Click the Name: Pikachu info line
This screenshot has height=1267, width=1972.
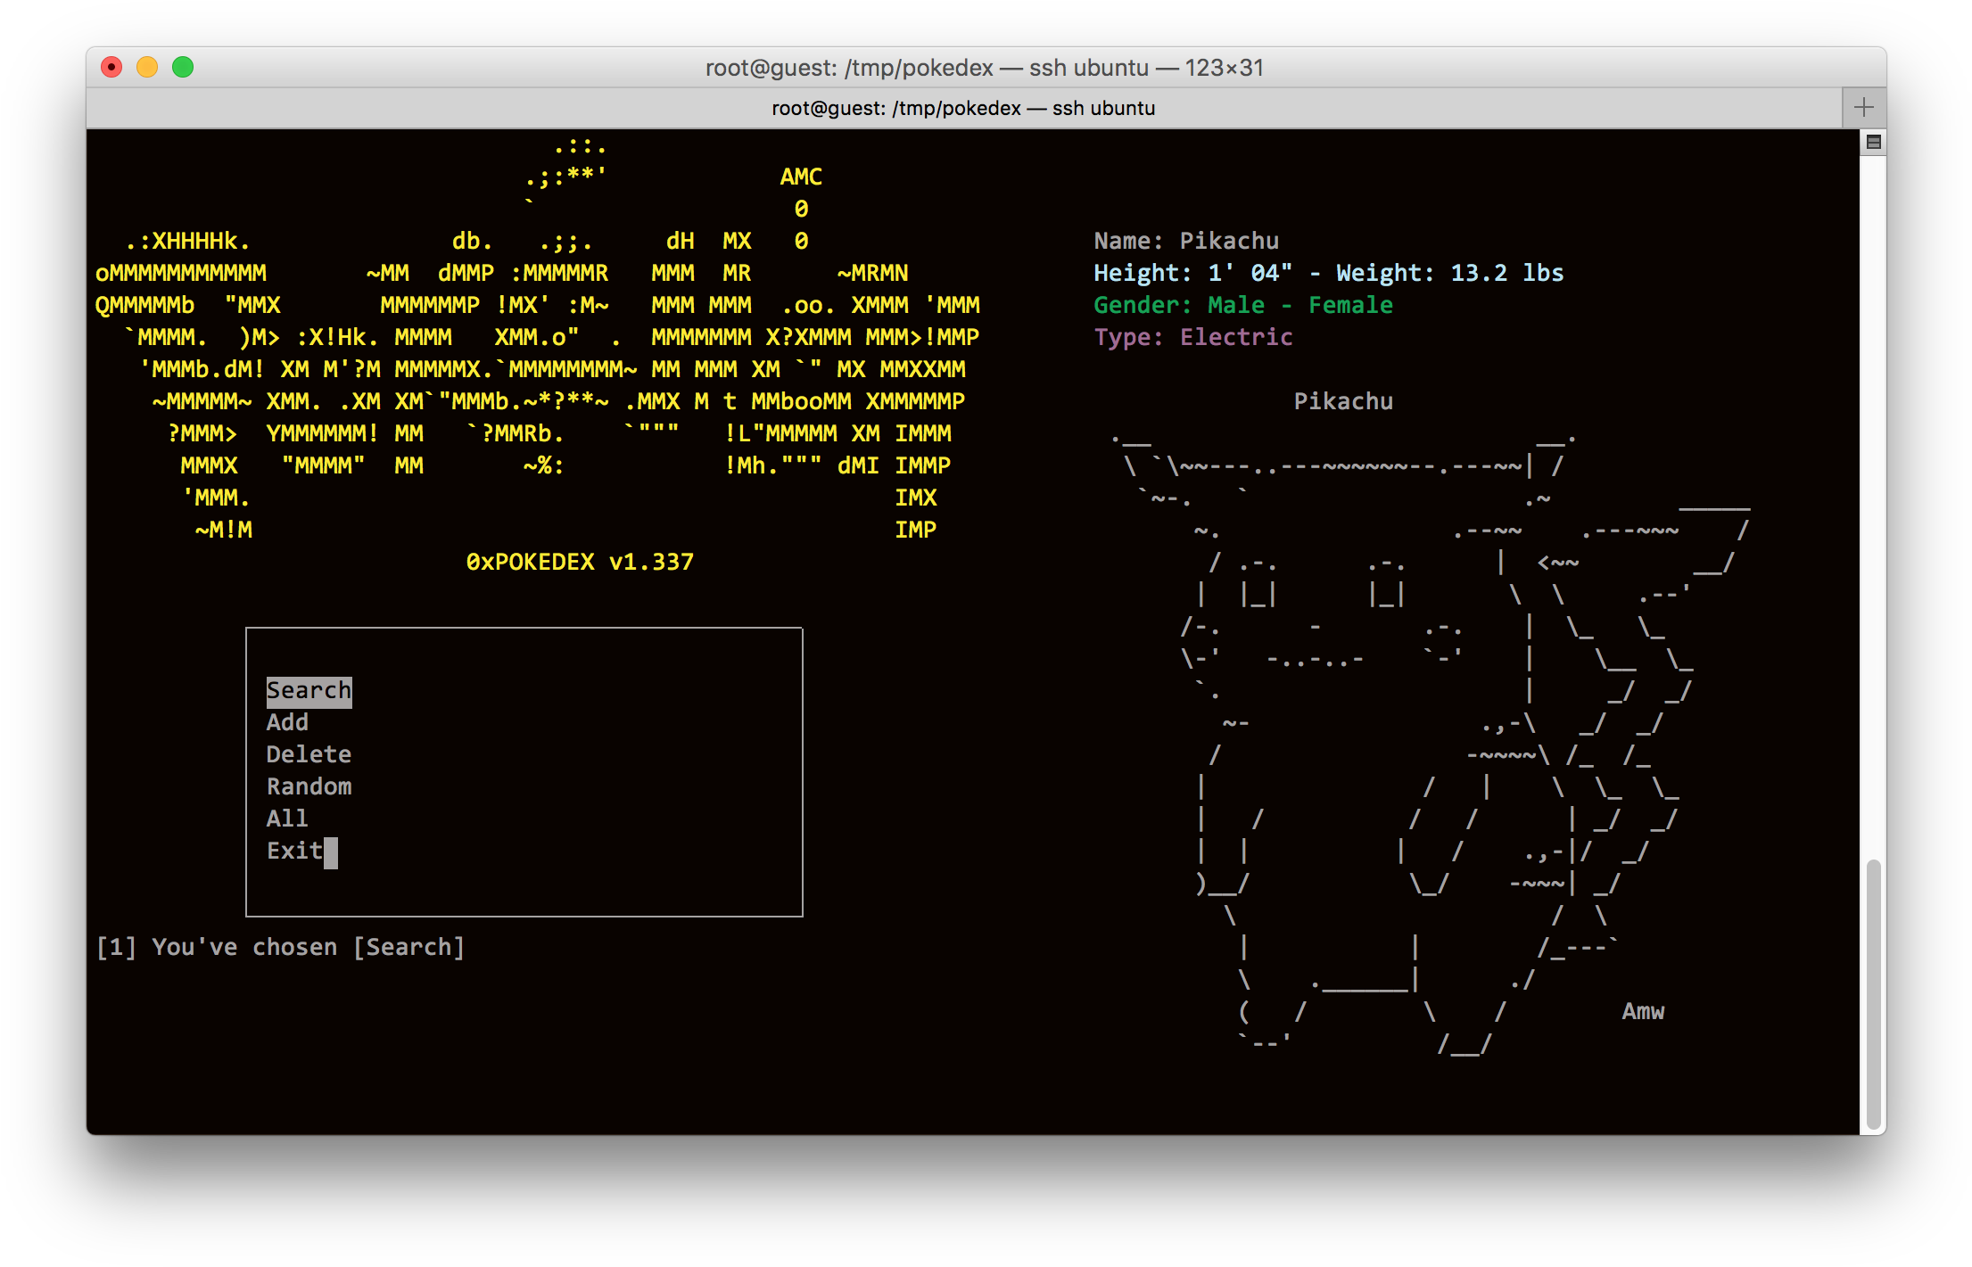click(1186, 240)
